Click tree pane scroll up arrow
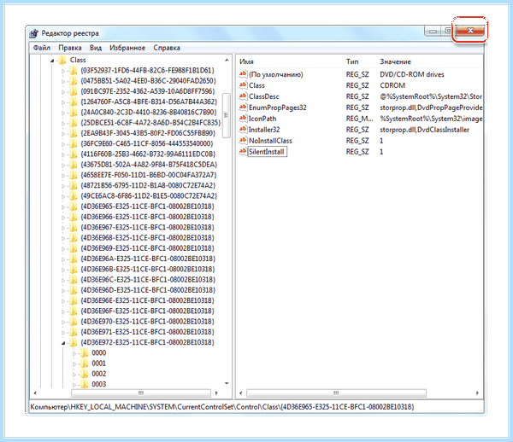The image size is (513, 442). [227, 61]
